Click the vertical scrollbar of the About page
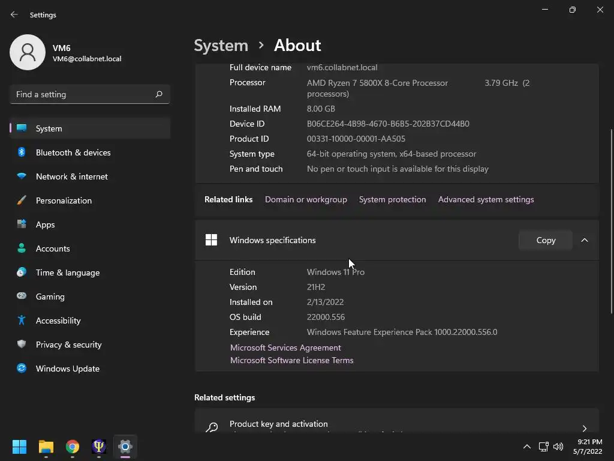Image resolution: width=614 pixels, height=461 pixels. [611, 221]
